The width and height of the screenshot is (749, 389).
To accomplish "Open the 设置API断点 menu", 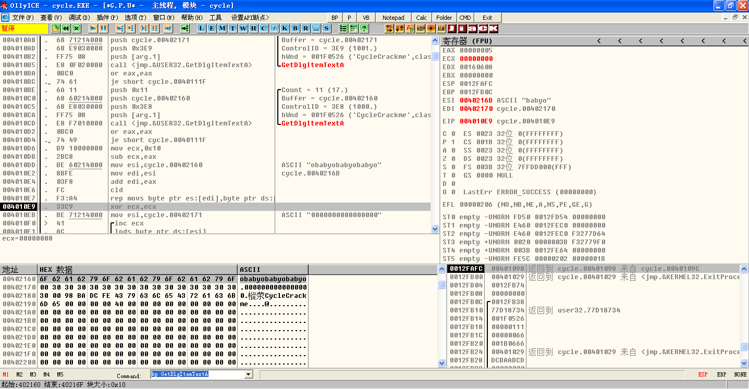I will tap(250, 18).
